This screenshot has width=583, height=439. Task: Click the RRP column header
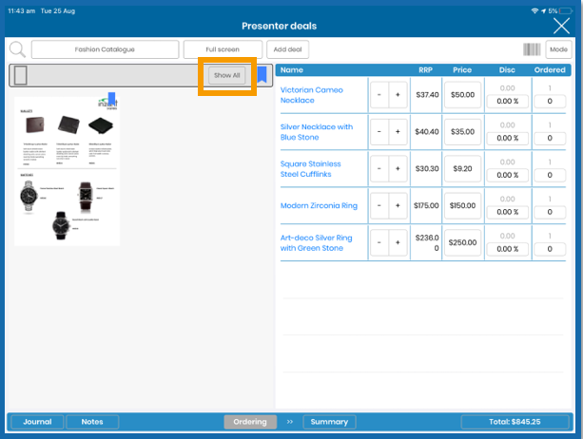[426, 70]
